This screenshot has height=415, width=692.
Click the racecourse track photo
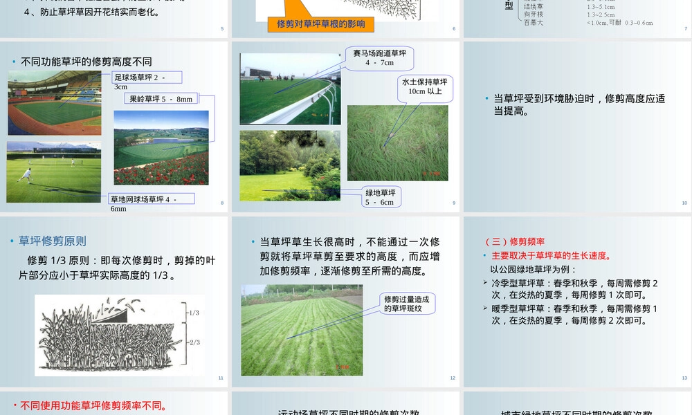290,89
